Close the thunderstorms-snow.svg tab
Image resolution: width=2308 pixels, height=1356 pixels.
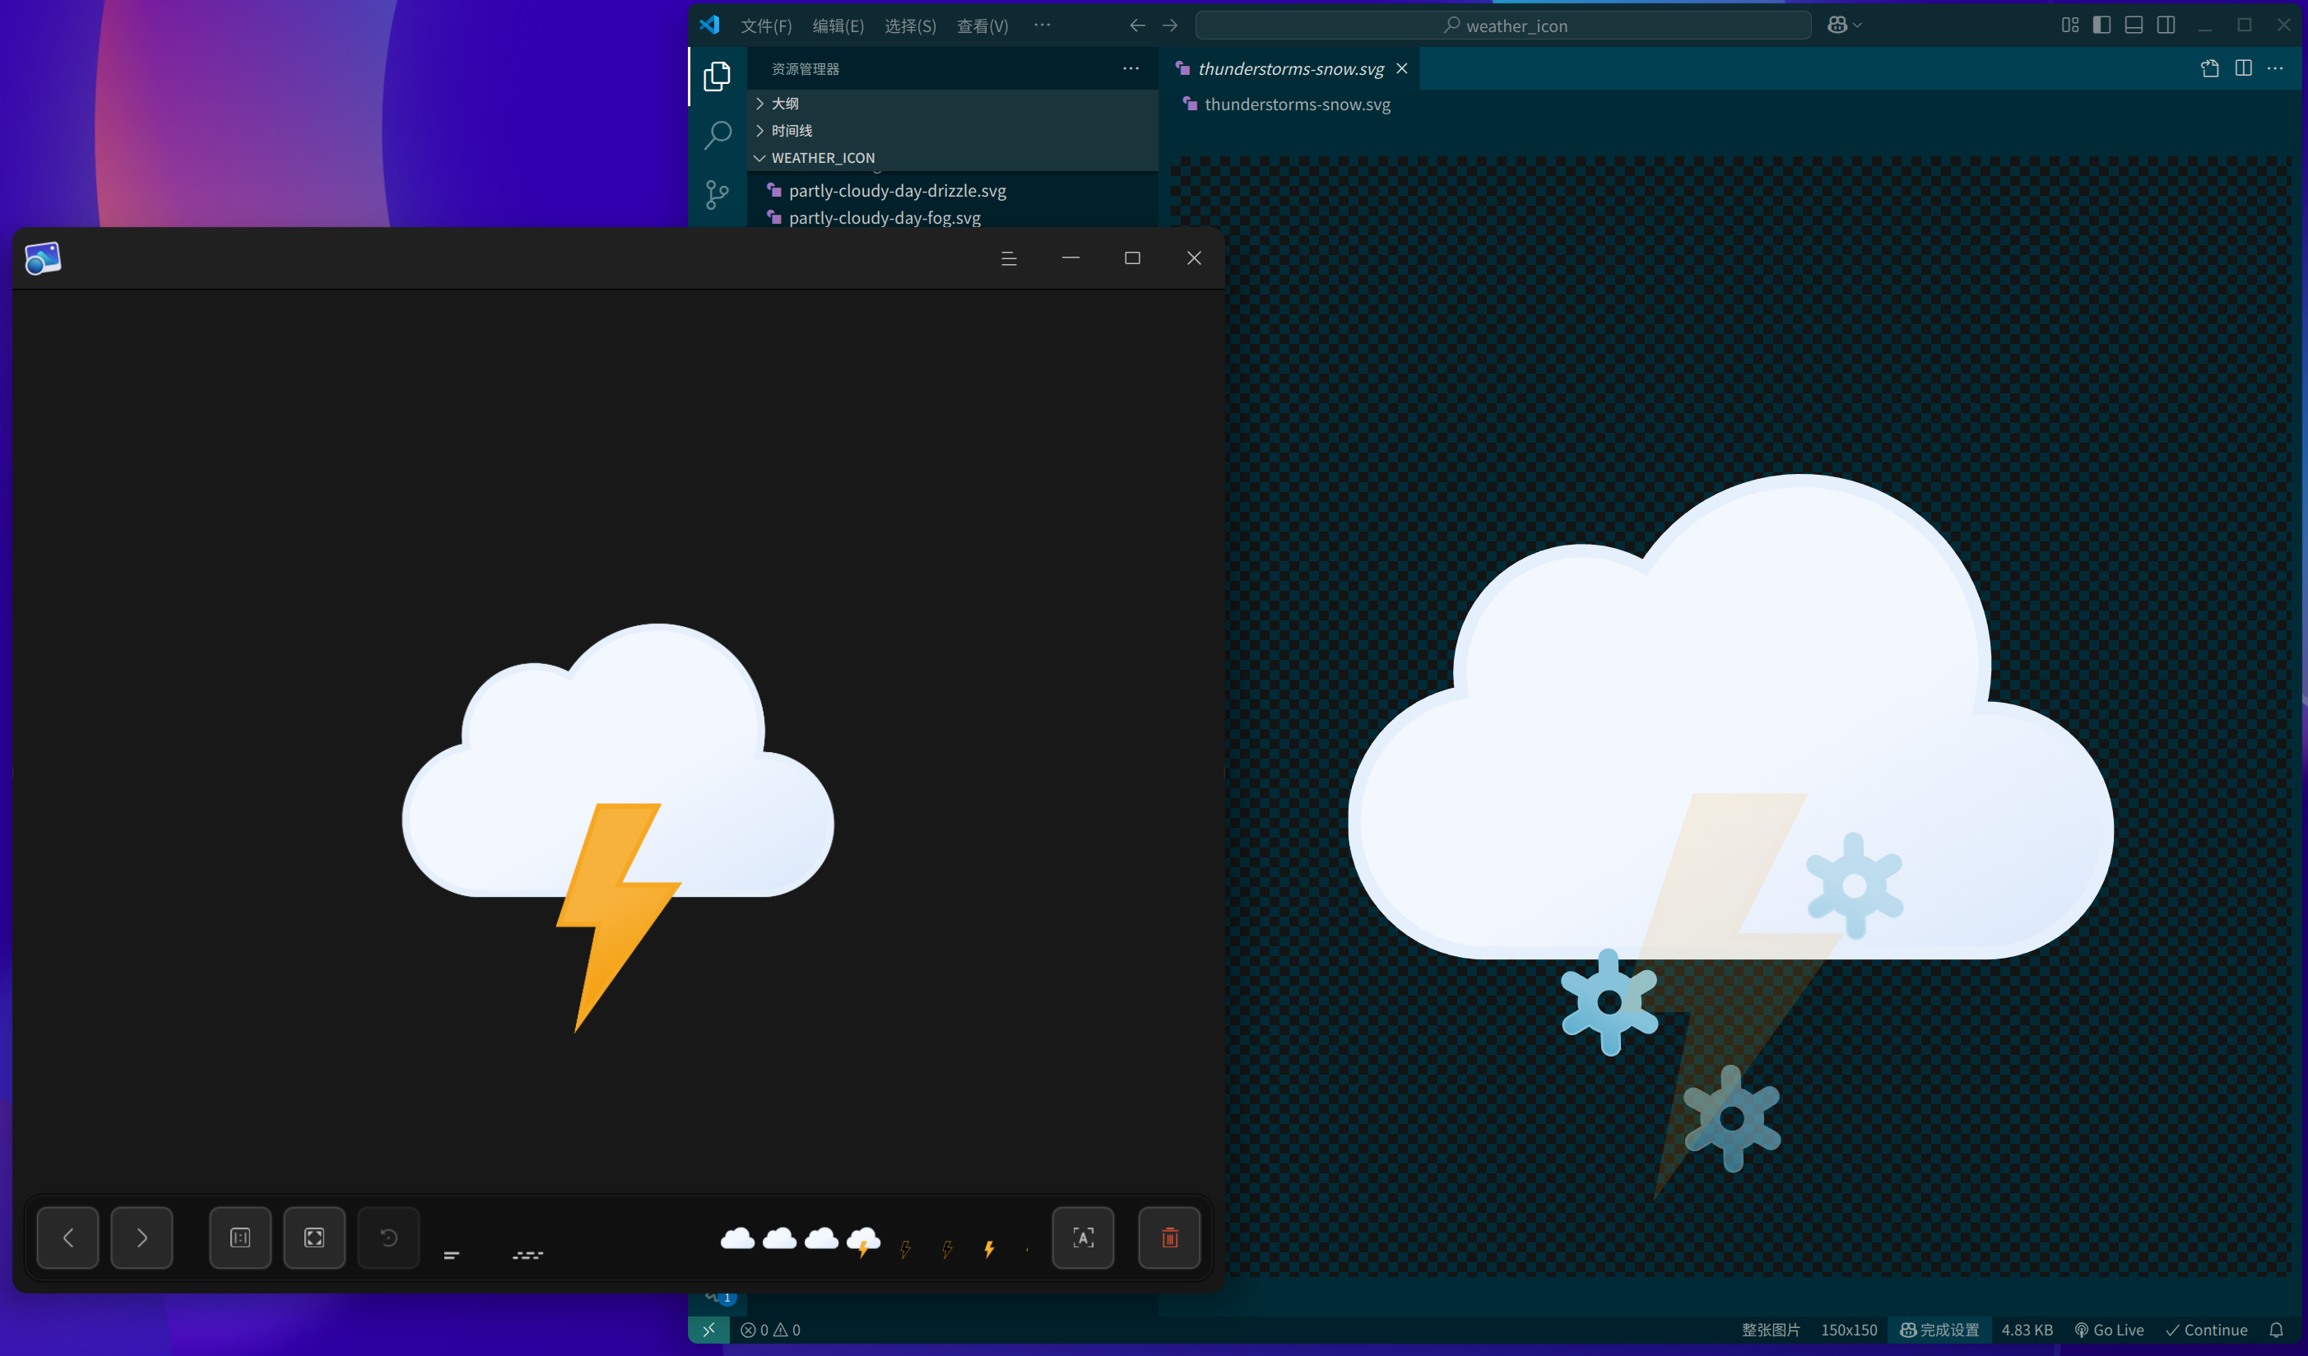click(1401, 68)
